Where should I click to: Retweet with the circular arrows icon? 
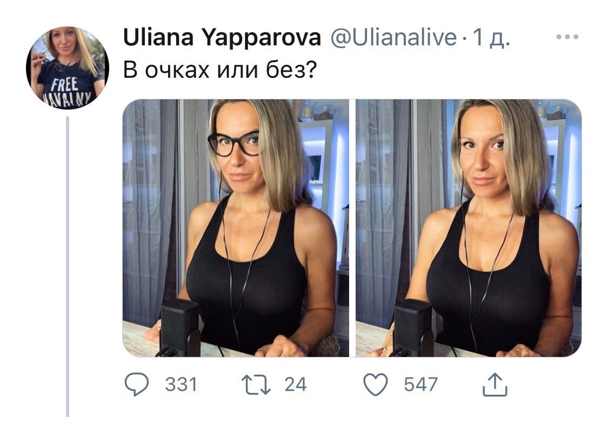point(256,384)
